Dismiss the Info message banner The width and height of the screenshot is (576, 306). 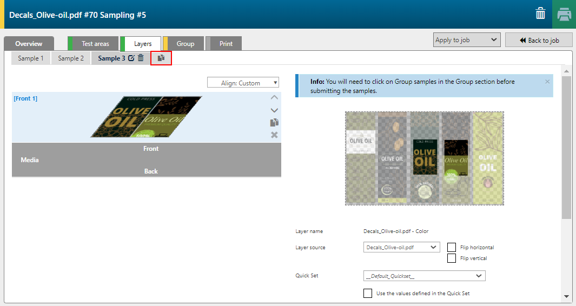point(547,82)
